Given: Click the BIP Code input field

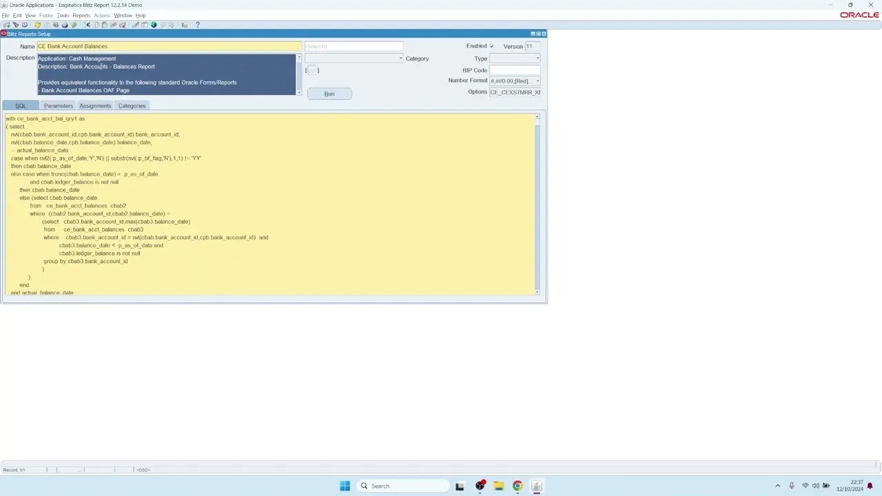Looking at the screenshot, I should pos(515,70).
